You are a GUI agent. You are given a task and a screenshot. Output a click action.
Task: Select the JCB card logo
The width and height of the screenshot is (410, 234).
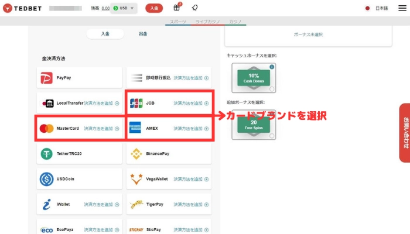click(136, 103)
